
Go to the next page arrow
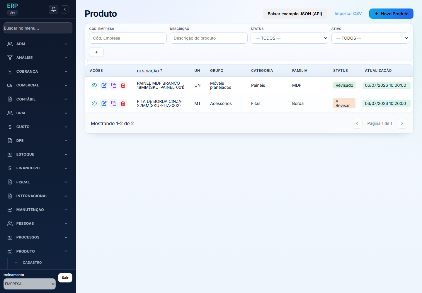402,123
